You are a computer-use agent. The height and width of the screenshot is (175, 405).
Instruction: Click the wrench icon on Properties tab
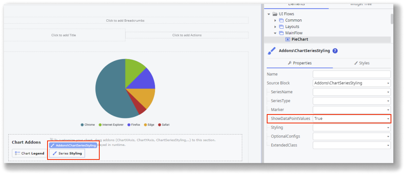pyautogui.click(x=290, y=63)
